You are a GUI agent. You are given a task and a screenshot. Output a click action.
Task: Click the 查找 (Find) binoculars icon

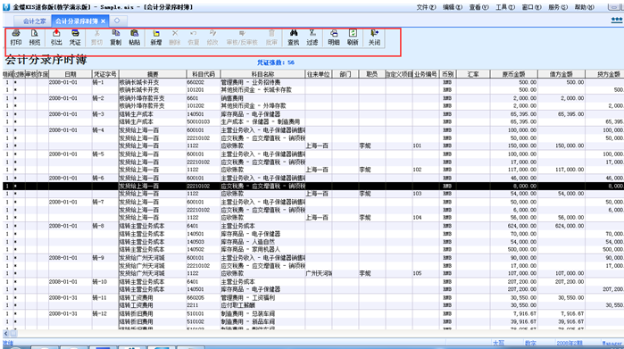294,37
